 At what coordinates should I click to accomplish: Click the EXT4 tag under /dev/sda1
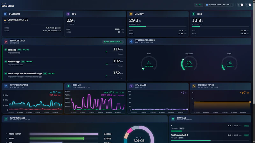182,128
